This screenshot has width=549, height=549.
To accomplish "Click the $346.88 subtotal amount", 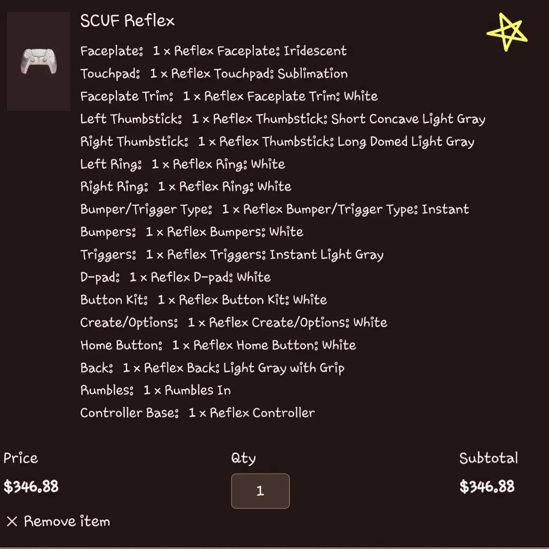I will coord(487,486).
